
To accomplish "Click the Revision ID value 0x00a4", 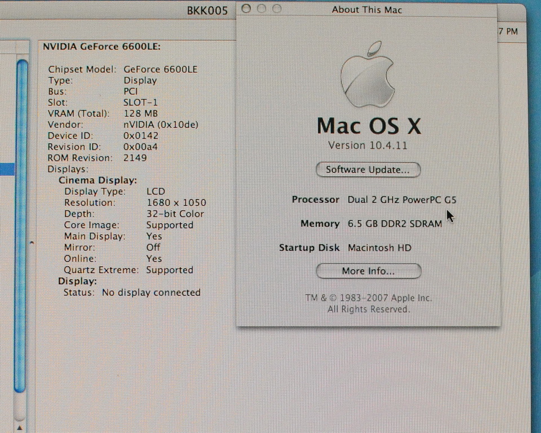I will click(x=140, y=147).
